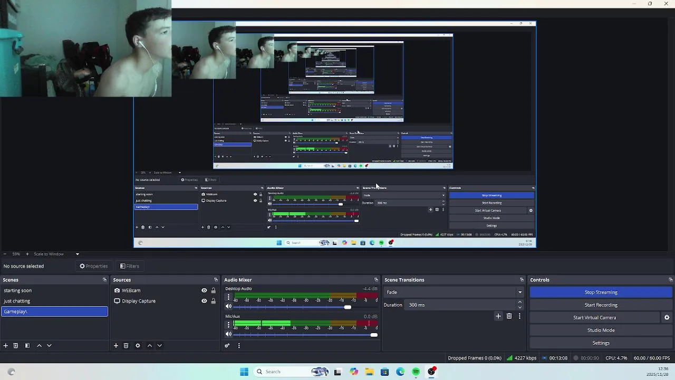This screenshot has height=380, width=675.
Task: Pop out the Sources dock icon
Action: coord(216,280)
